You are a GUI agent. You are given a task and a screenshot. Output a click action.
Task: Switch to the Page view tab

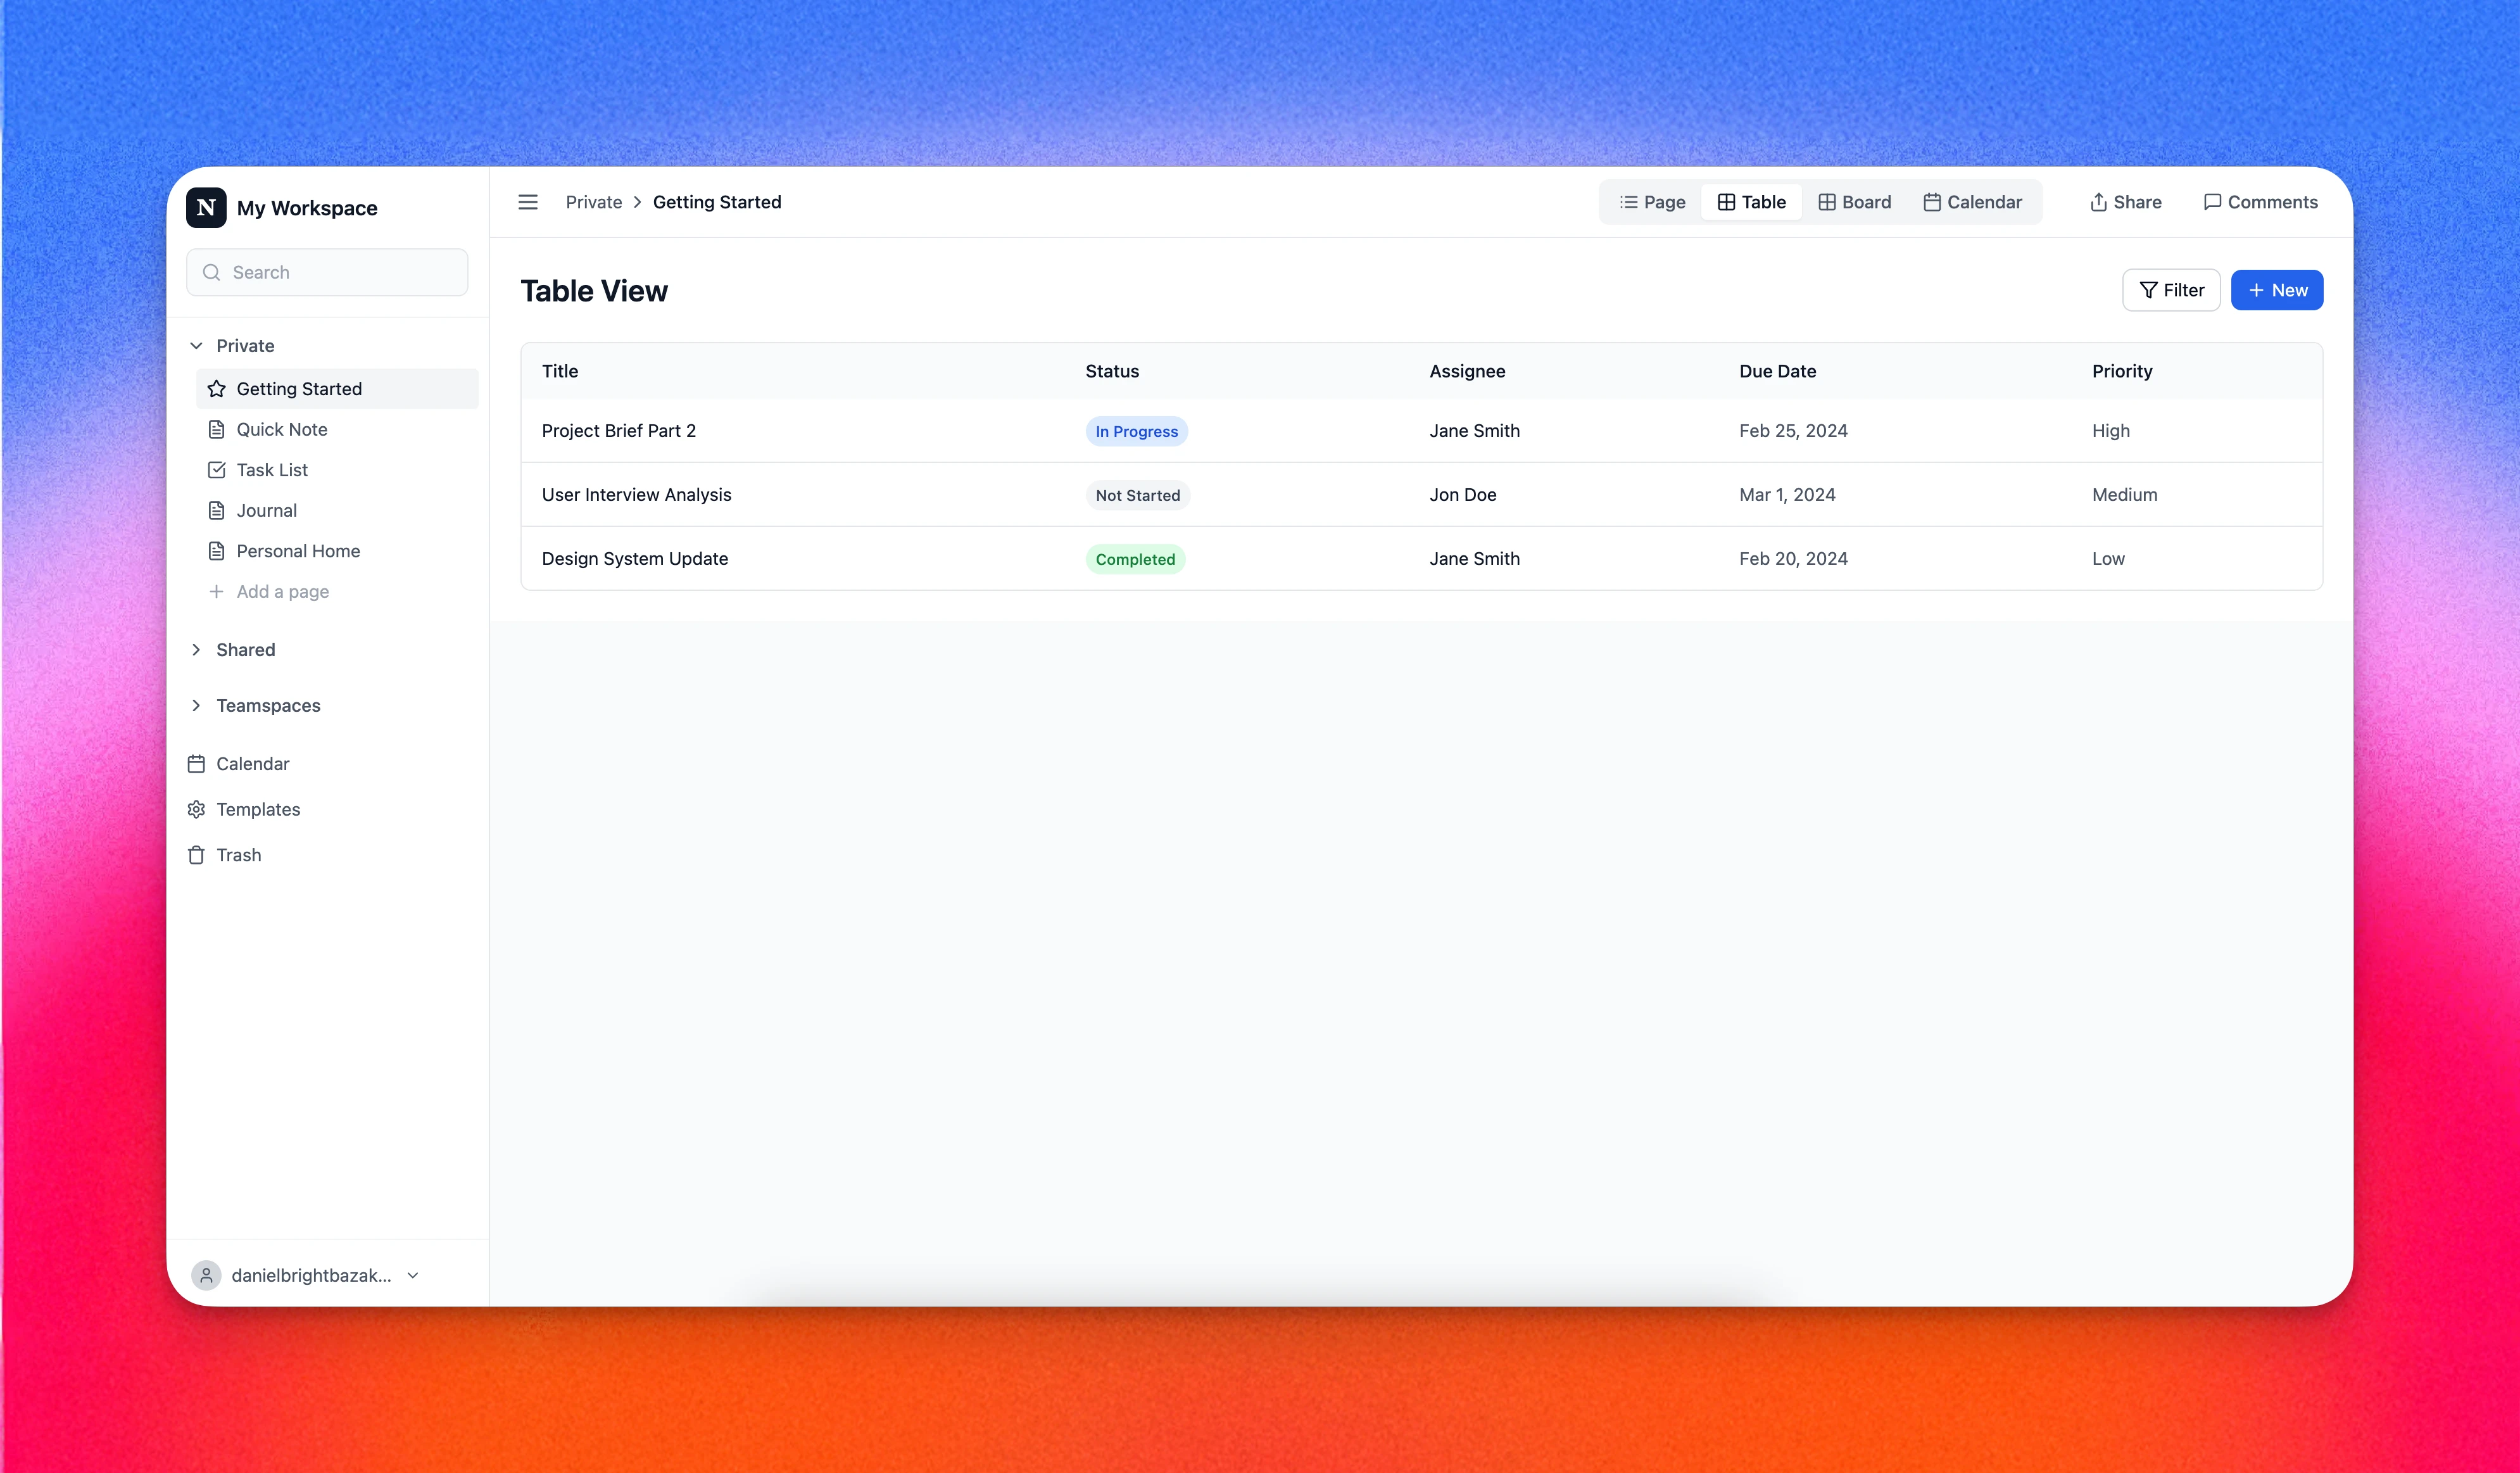point(1652,202)
